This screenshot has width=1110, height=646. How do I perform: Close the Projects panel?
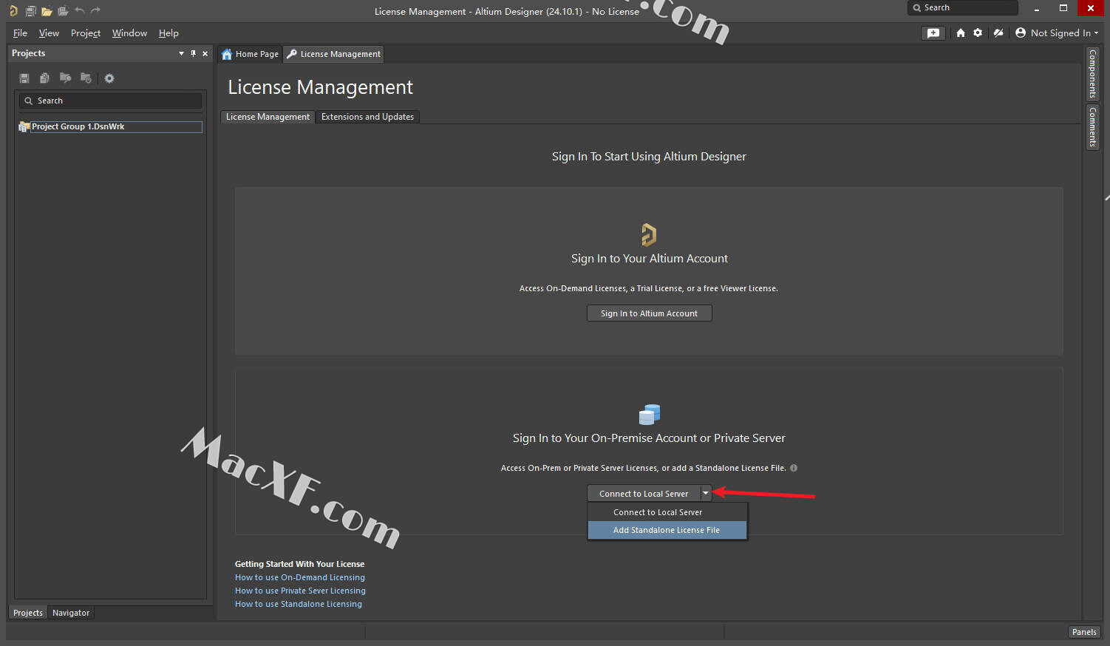205,53
